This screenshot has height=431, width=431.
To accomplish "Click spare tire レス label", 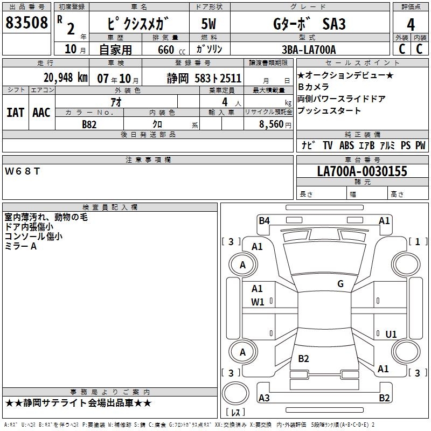I will point(235,412).
